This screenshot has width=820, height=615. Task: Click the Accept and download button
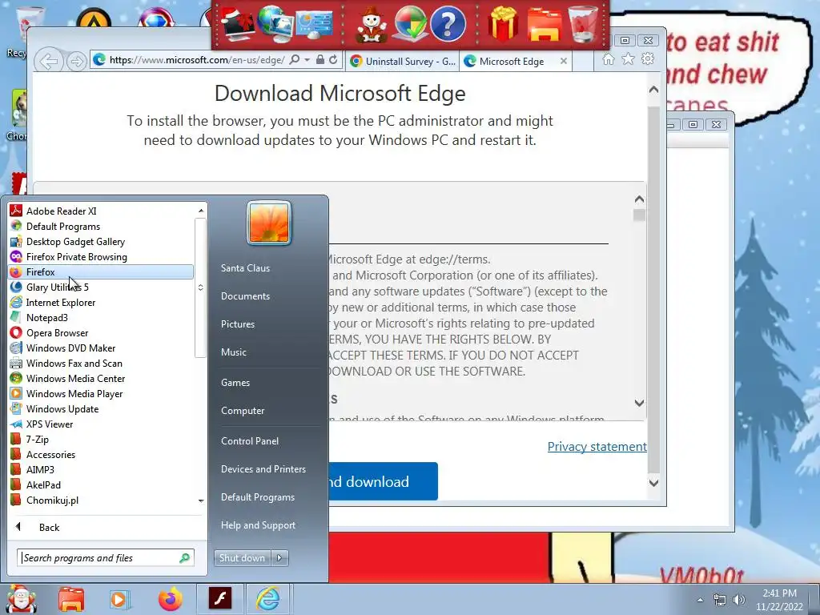tap(383, 481)
